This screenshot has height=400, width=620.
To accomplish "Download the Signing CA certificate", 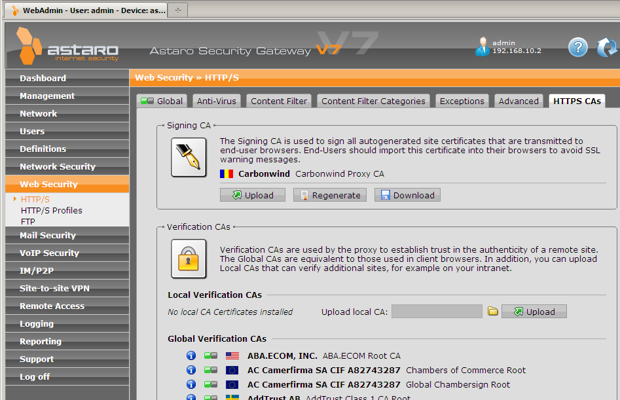I will 407,195.
